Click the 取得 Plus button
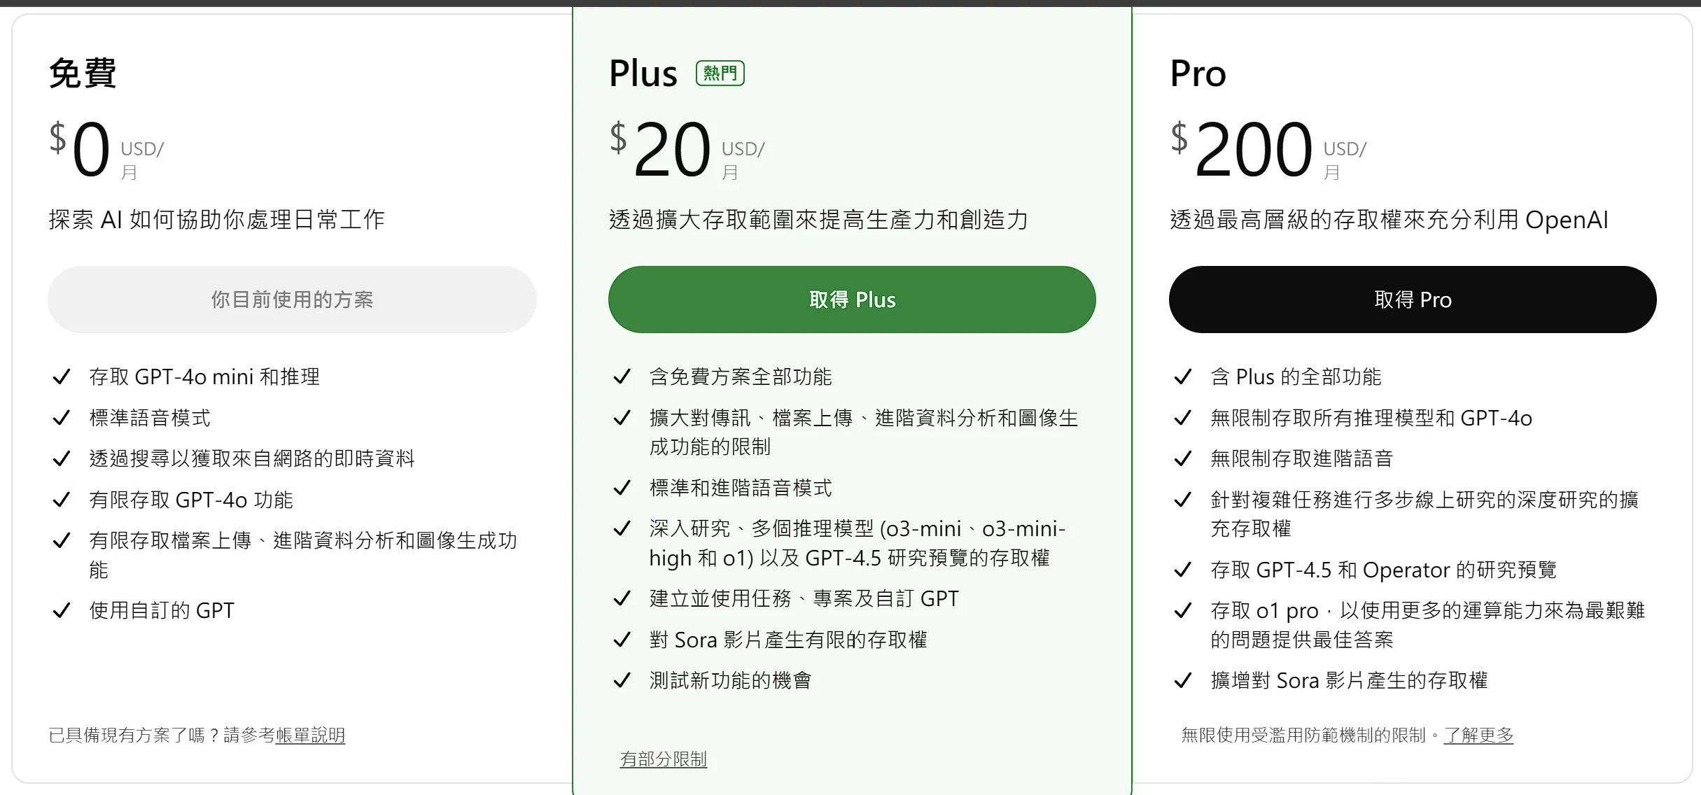This screenshot has width=1701, height=795. [x=851, y=300]
